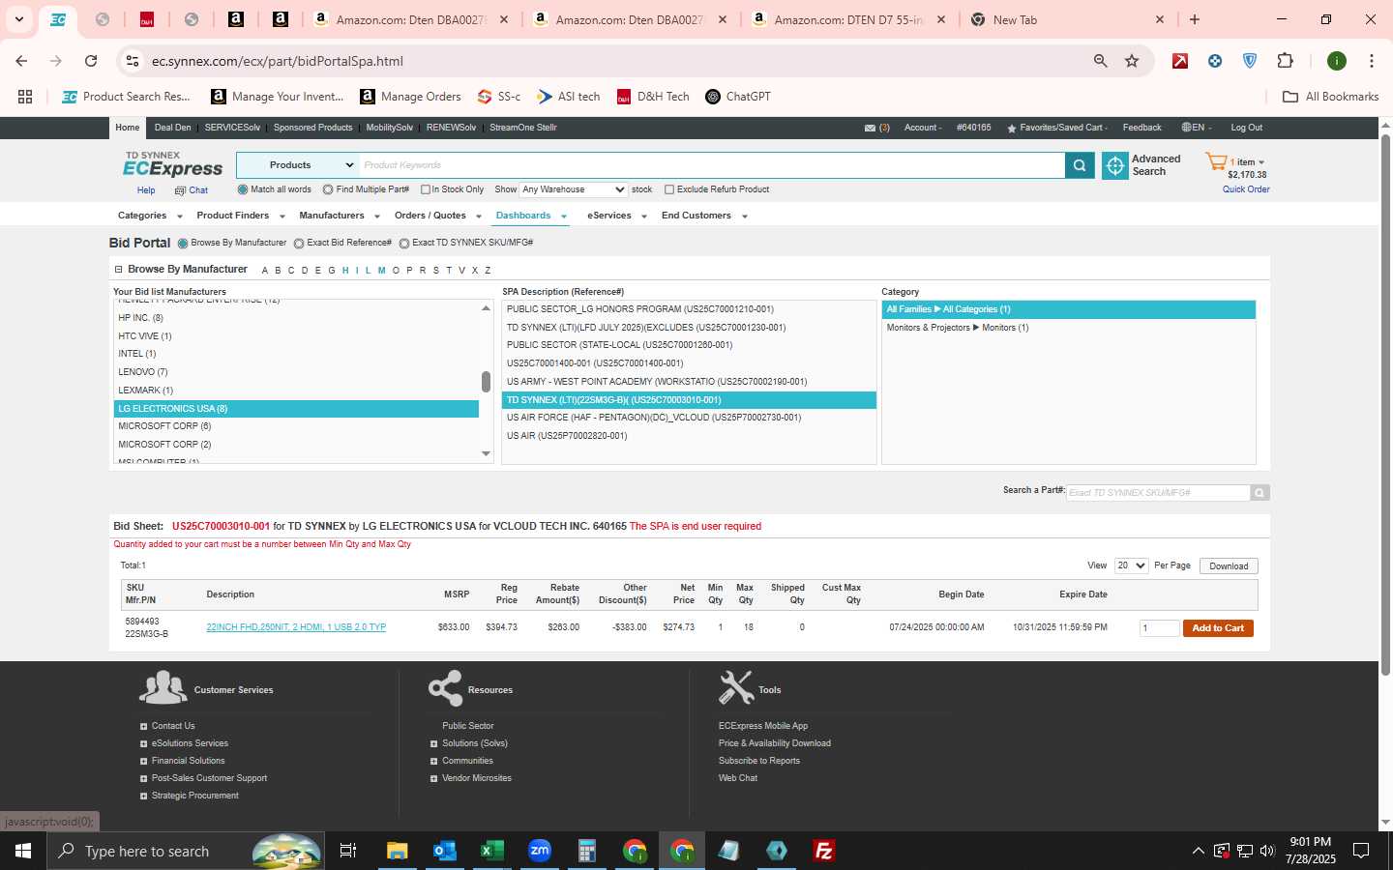Open the Any Warehouse dropdown

coord(573,189)
